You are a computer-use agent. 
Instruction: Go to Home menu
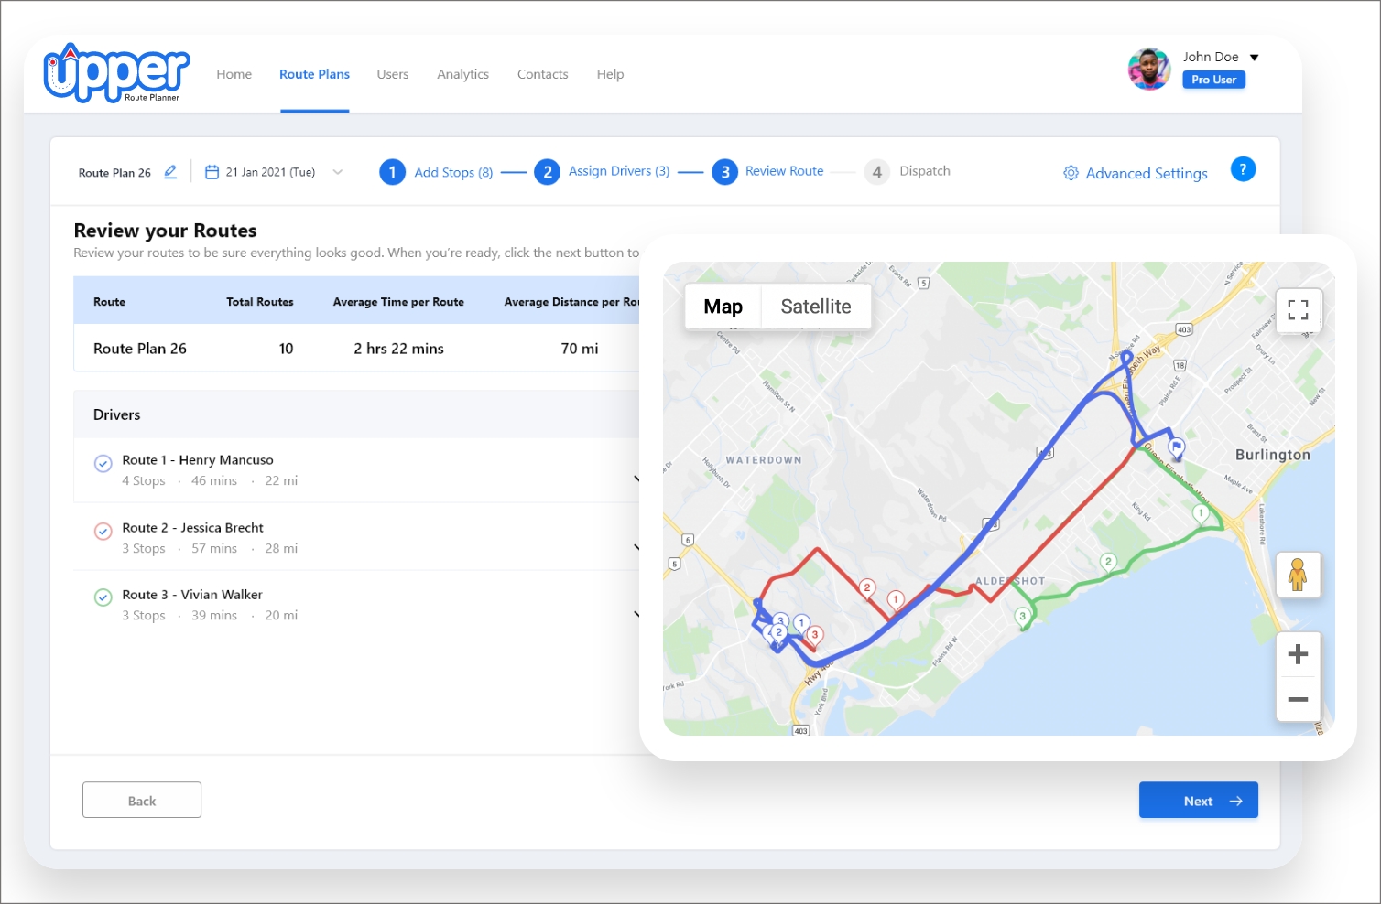(x=234, y=74)
